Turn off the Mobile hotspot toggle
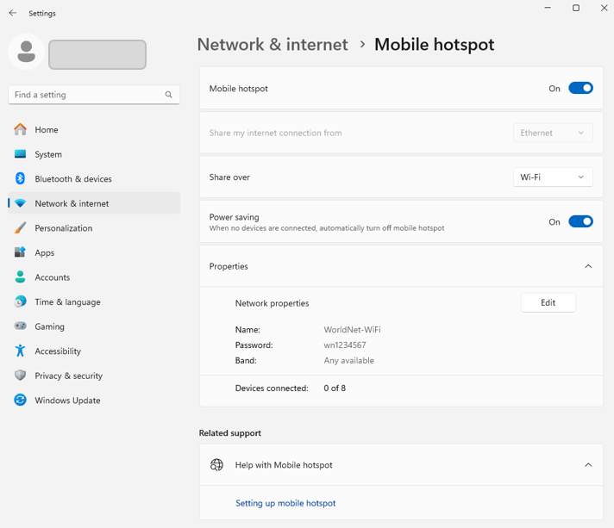This screenshot has width=614, height=528. click(580, 88)
